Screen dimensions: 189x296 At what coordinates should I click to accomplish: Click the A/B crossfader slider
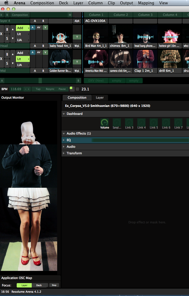(40, 81)
